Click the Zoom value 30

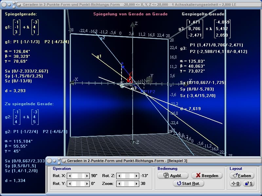pos(143,183)
